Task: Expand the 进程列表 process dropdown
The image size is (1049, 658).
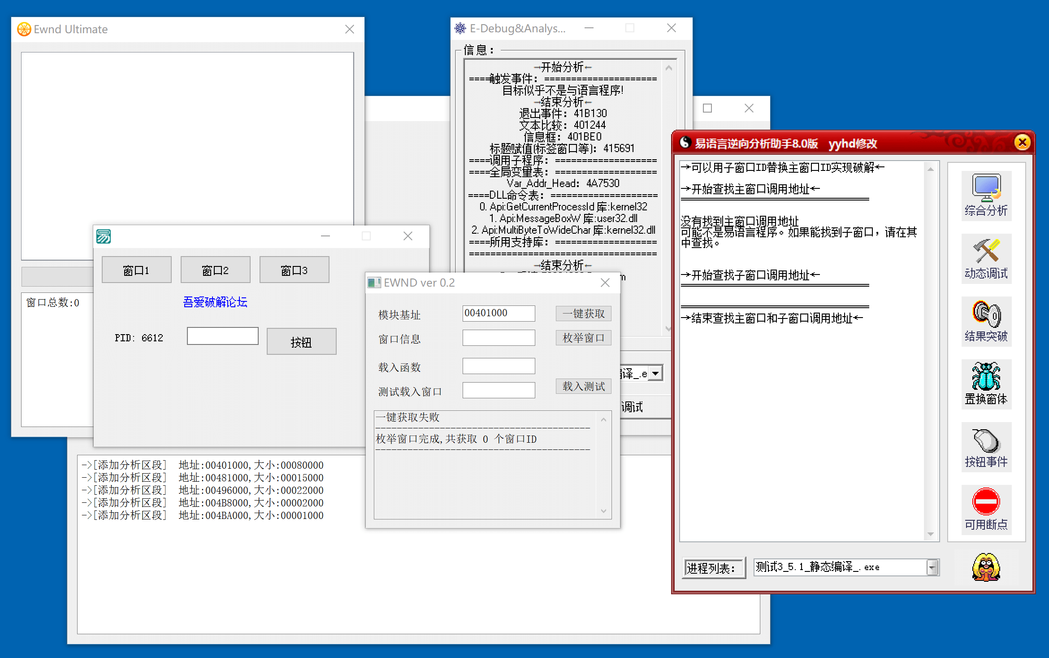Action: (932, 567)
